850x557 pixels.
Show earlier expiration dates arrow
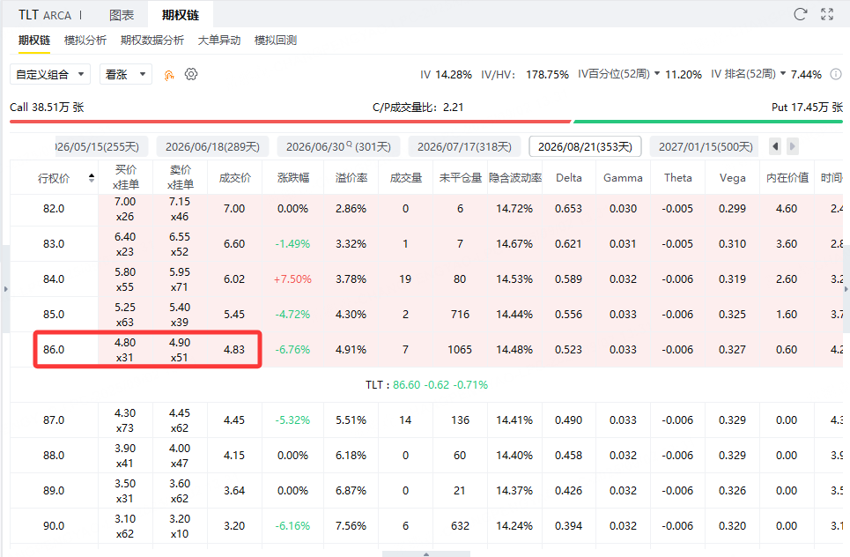pyautogui.click(x=776, y=146)
